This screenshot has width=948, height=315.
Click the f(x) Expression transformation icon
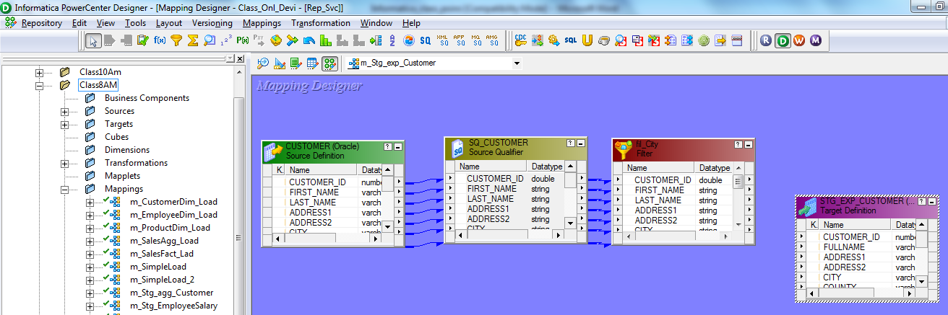tap(160, 41)
